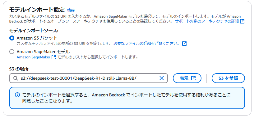
Task: Click the info circle icon in blue notice
Action: [17, 95]
